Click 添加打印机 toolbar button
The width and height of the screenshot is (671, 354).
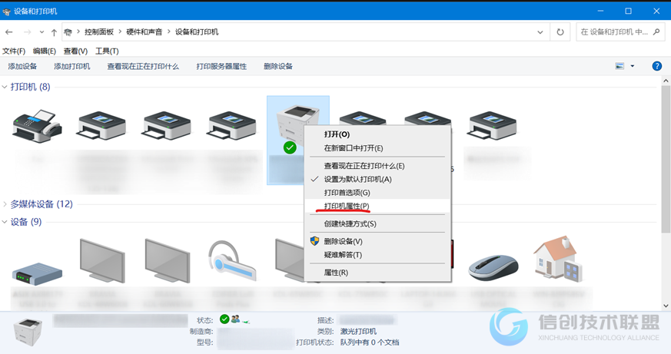tap(72, 66)
